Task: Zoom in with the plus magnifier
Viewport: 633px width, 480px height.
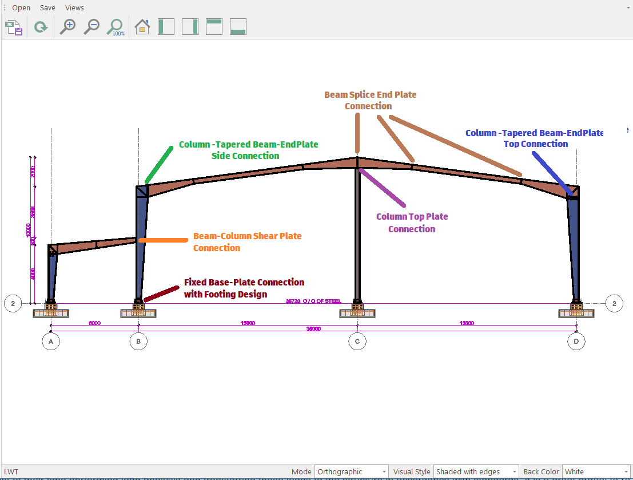Action: coord(68,27)
